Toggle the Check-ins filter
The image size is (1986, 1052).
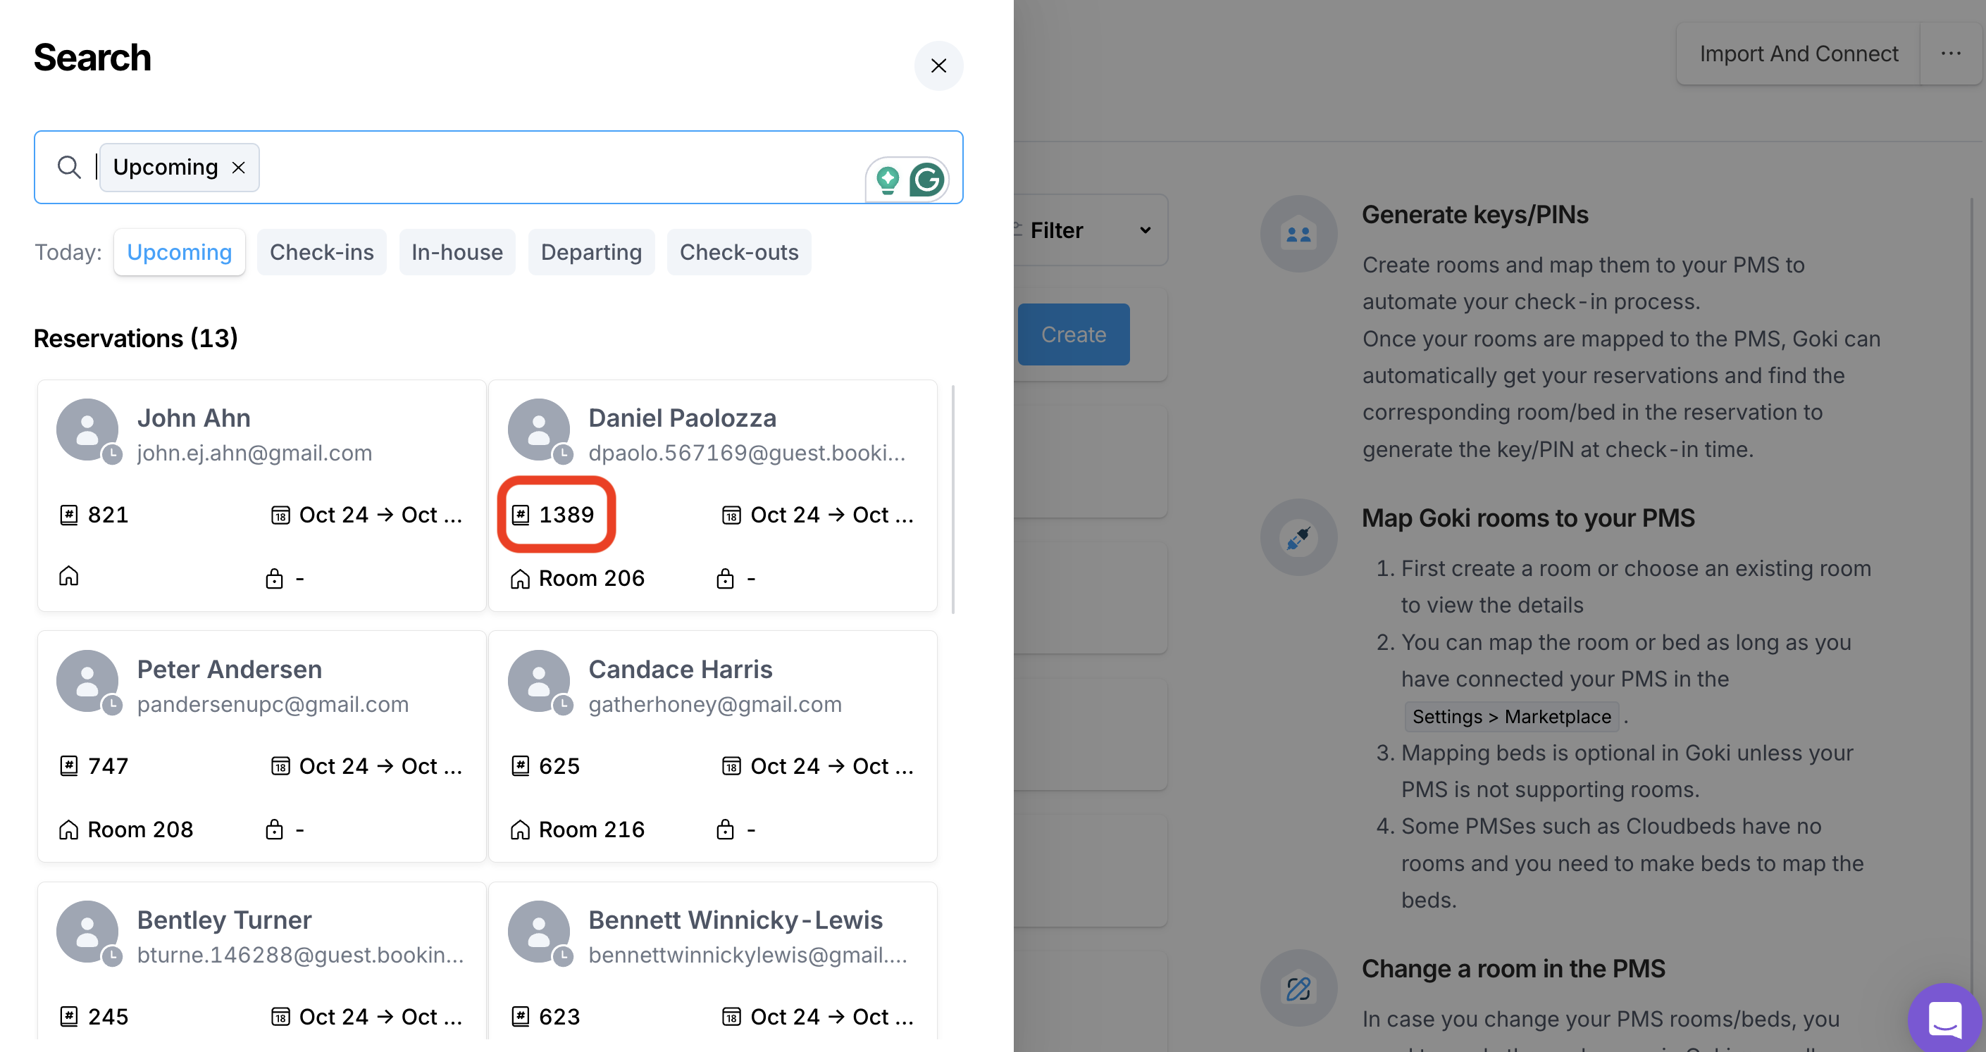click(321, 252)
